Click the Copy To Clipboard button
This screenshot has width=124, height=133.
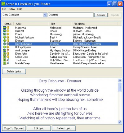click(14, 128)
